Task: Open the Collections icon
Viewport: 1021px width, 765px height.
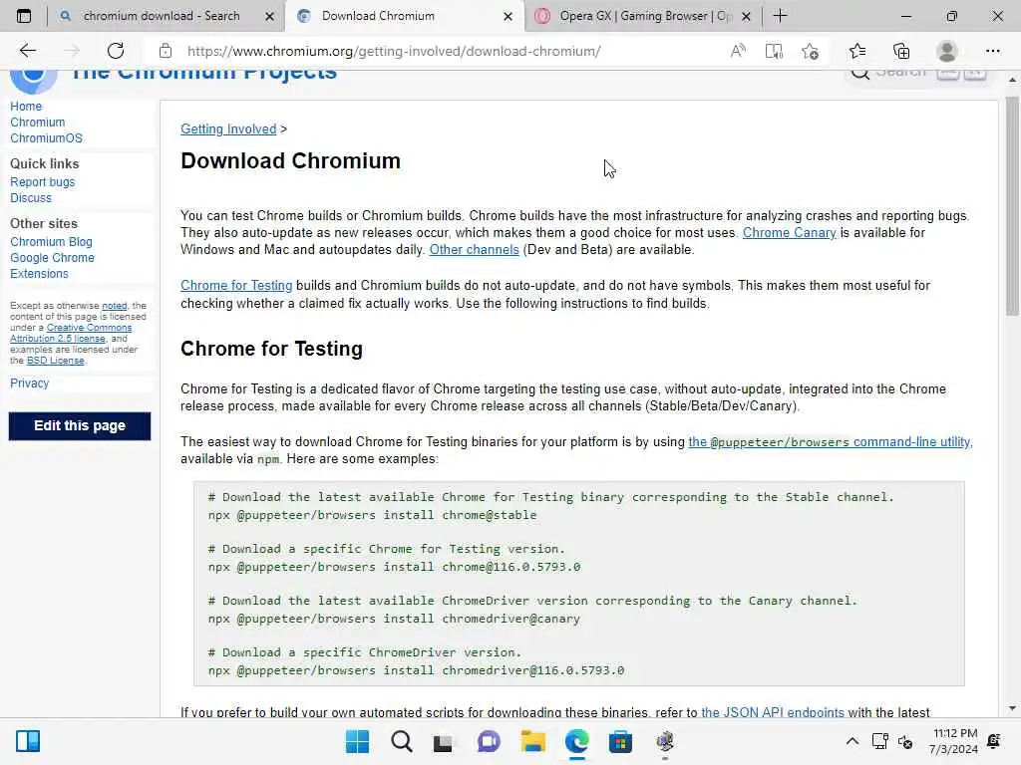Action: click(901, 51)
